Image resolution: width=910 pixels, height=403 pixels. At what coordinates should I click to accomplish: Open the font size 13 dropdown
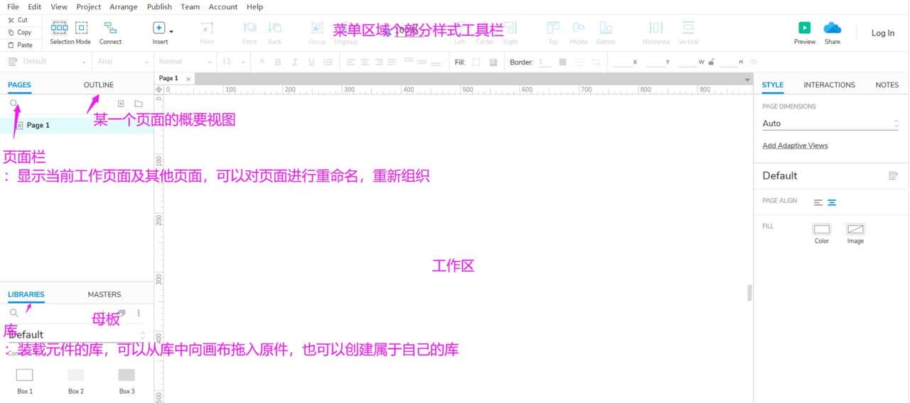(x=233, y=62)
